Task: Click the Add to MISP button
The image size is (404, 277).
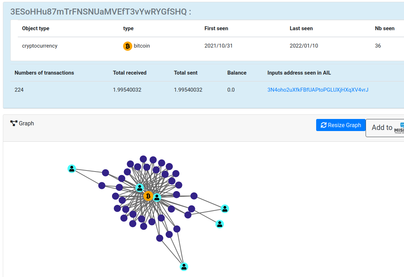Action: [x=385, y=128]
